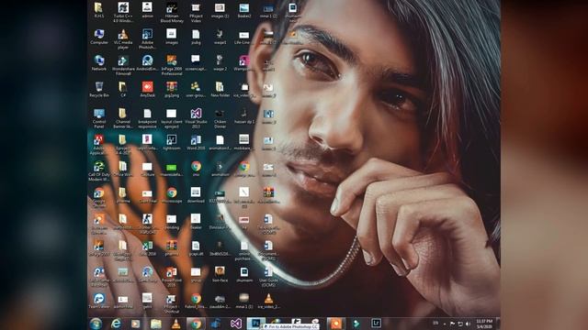
Task: Launch Hitman Blood Money desktop shortcut
Action: pyautogui.click(x=172, y=13)
